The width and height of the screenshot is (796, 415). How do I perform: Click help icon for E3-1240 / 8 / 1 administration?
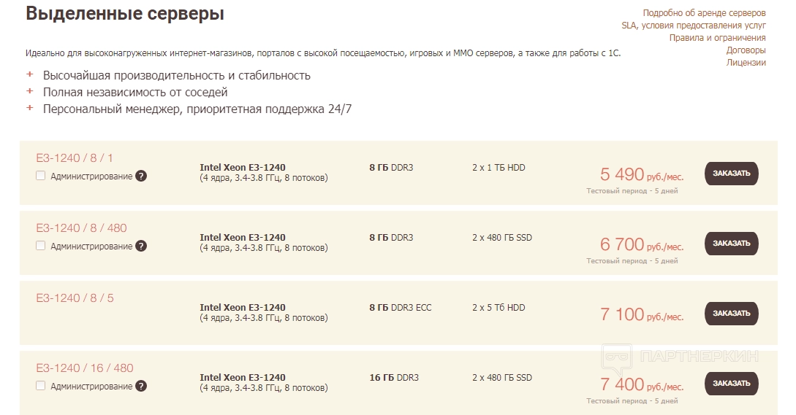point(141,176)
